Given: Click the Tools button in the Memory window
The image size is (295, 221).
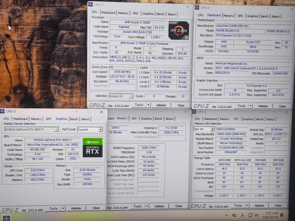Looking at the screenshot, I should (x=137, y=206).
